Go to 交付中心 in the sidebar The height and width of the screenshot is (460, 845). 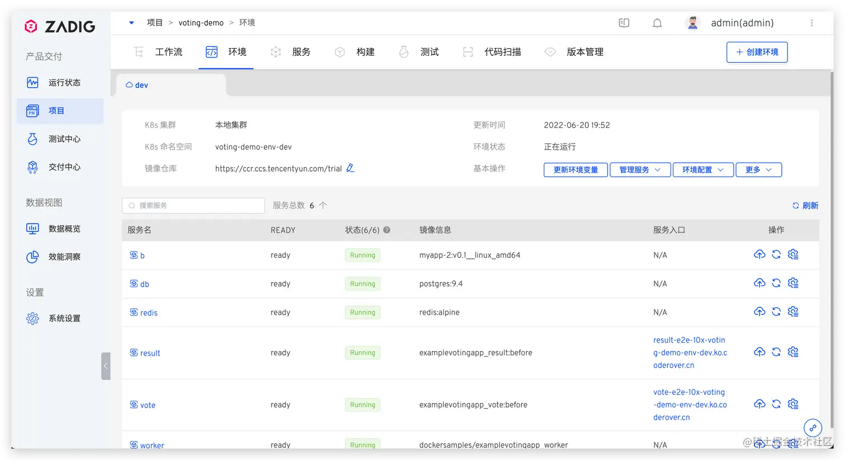pos(60,167)
